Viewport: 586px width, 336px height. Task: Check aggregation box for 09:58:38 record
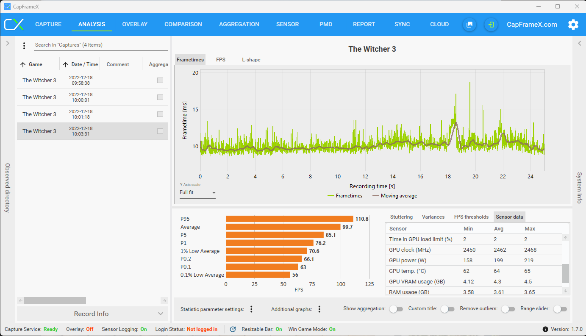pos(160,81)
